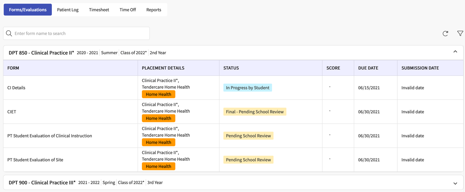Select the Final - Pending School Review badge
The image size is (465, 192).
pyautogui.click(x=254, y=111)
